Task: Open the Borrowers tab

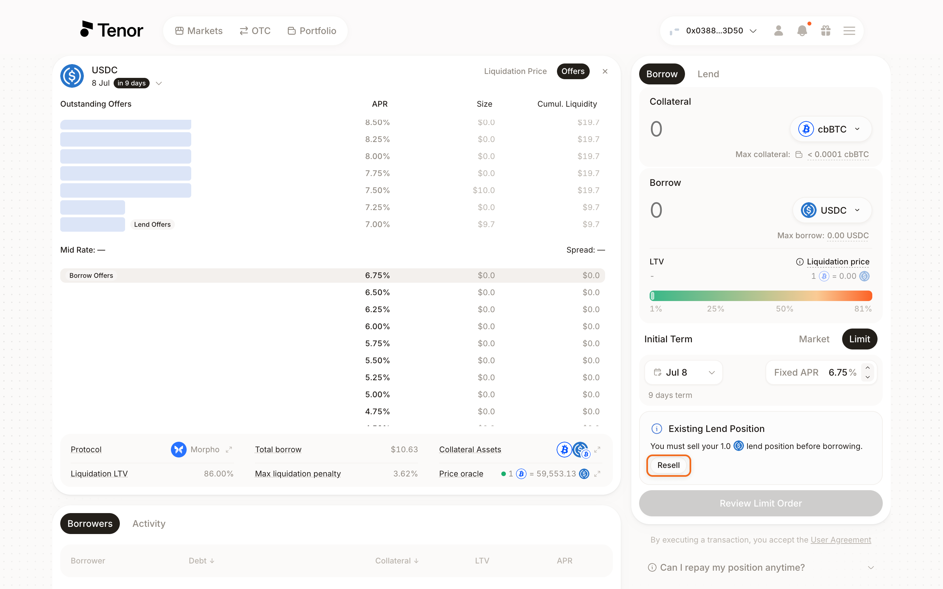Action: tap(90, 524)
